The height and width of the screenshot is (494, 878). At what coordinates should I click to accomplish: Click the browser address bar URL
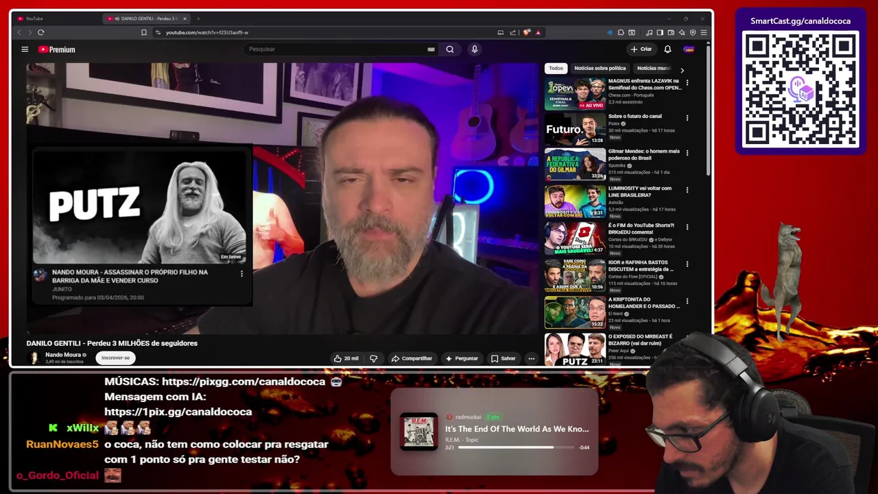207,32
